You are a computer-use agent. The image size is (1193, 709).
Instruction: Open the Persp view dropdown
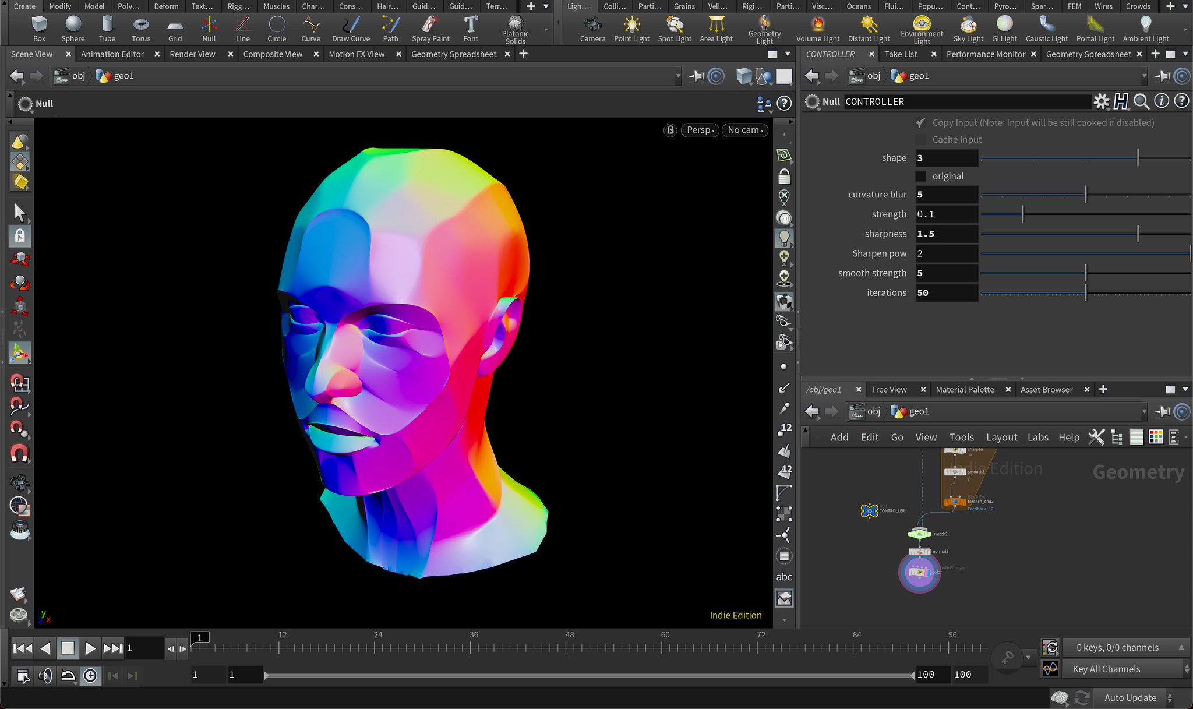[x=700, y=130]
